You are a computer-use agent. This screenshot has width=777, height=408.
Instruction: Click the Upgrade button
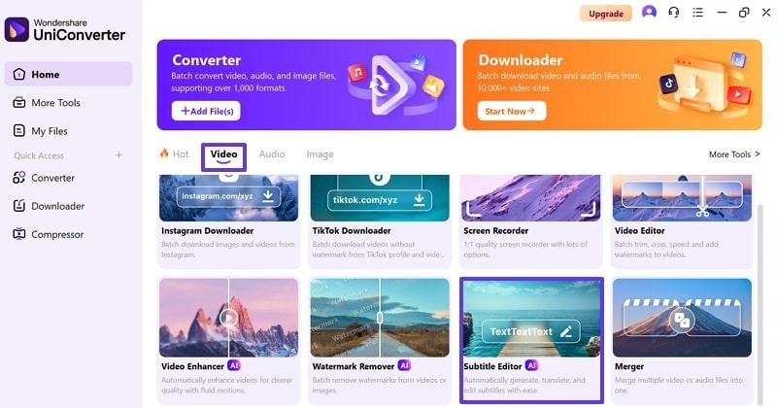(605, 14)
